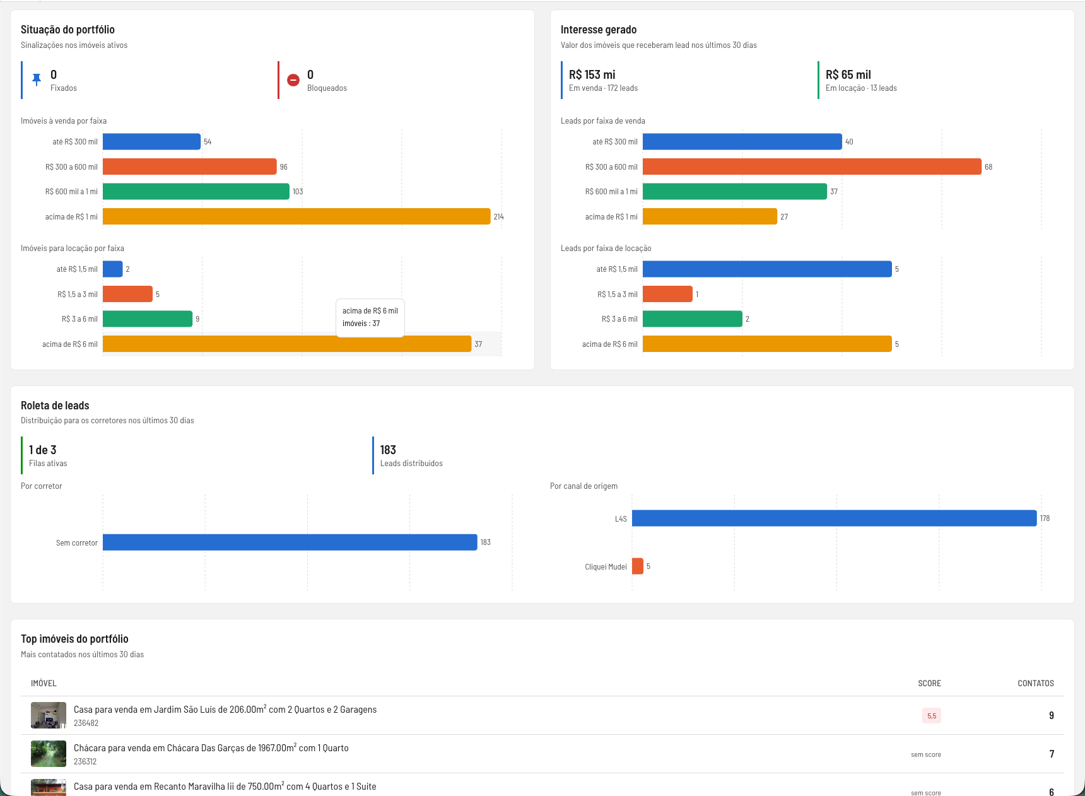
Task: Click the yellow 'acima de R$ 1 mi' bar with 214
Action: [x=296, y=216]
